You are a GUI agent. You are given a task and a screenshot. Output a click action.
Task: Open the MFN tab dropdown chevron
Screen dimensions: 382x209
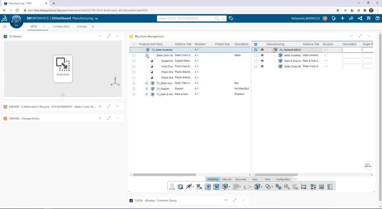point(44,26)
